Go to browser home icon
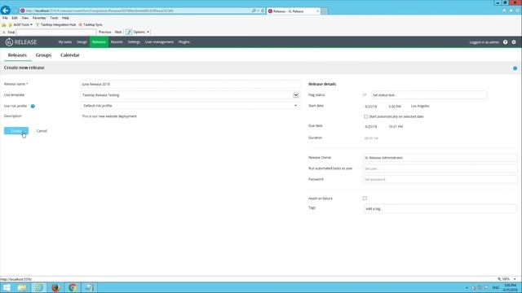The height and width of the screenshot is (293, 522). pos(504,11)
